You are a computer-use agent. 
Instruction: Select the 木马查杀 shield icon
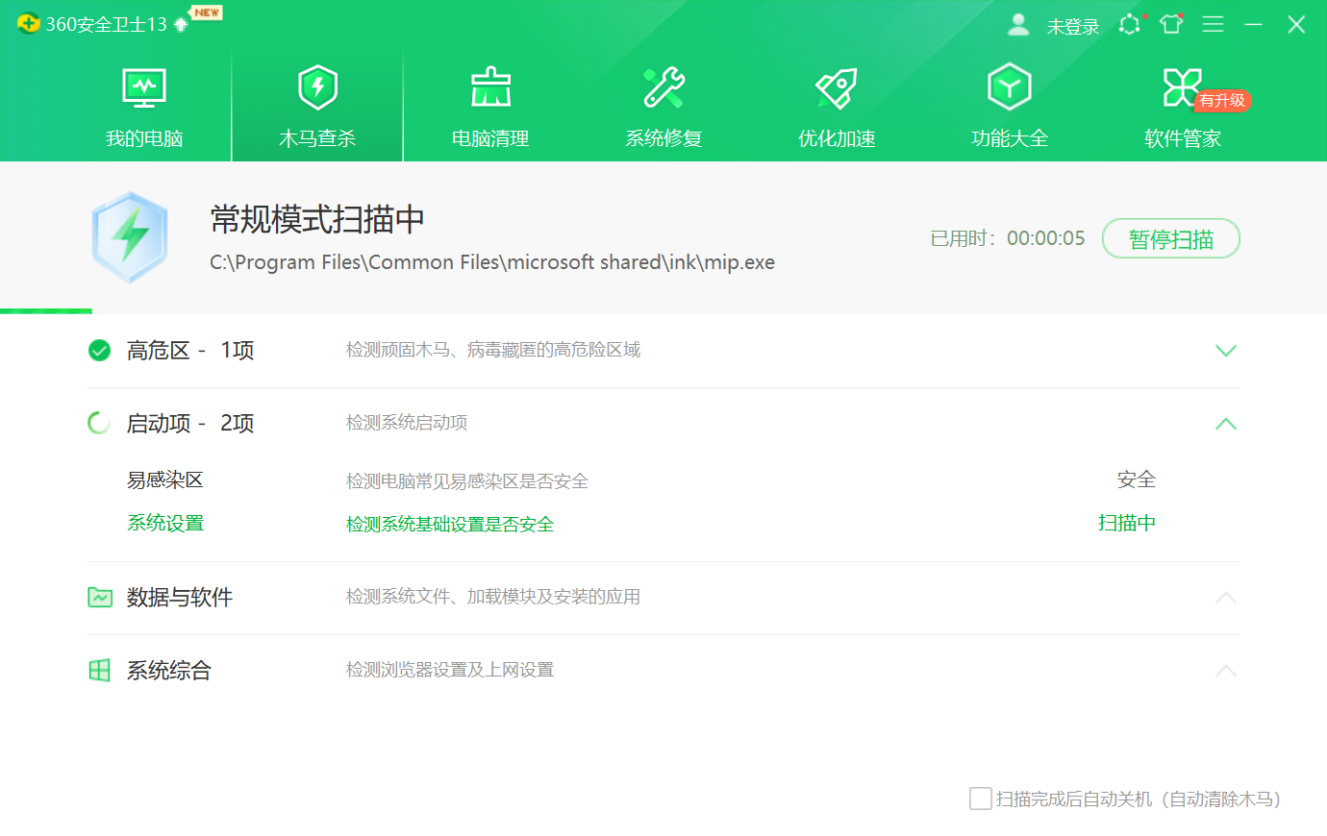317,87
